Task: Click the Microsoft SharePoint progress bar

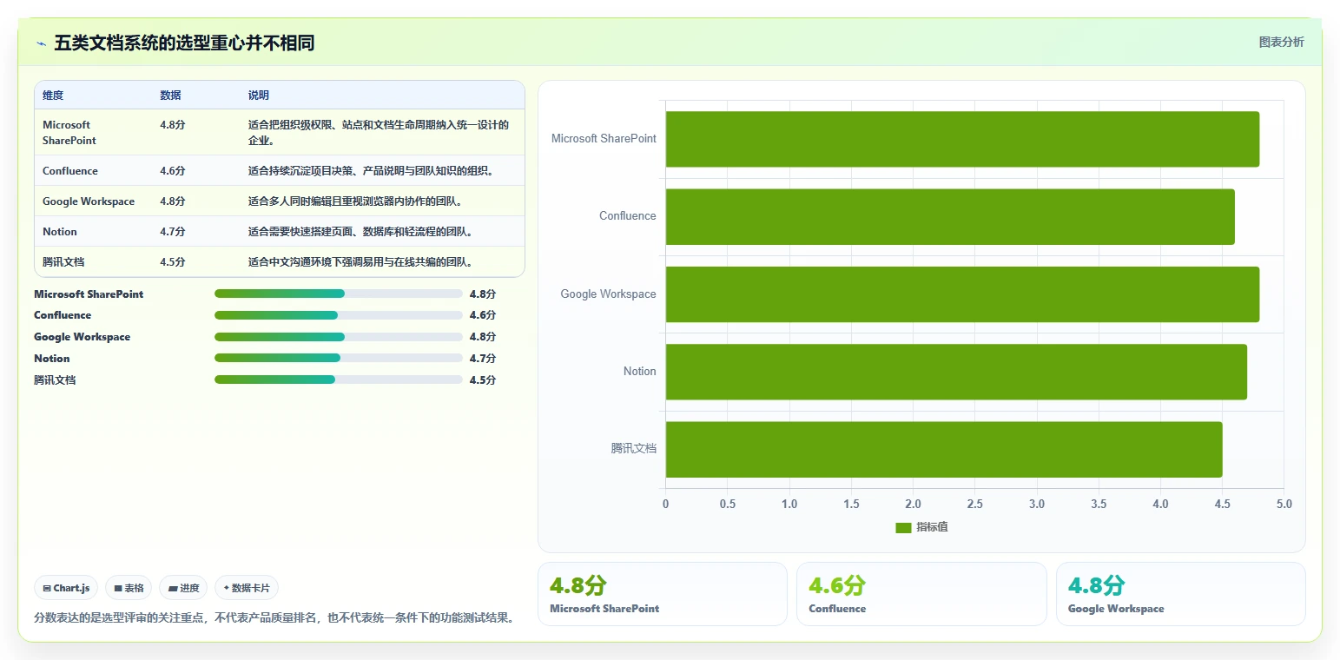Action: pyautogui.click(x=338, y=294)
